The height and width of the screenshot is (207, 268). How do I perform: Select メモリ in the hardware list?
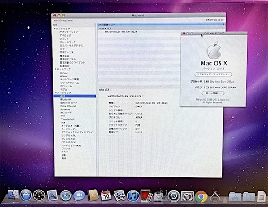point(65,152)
